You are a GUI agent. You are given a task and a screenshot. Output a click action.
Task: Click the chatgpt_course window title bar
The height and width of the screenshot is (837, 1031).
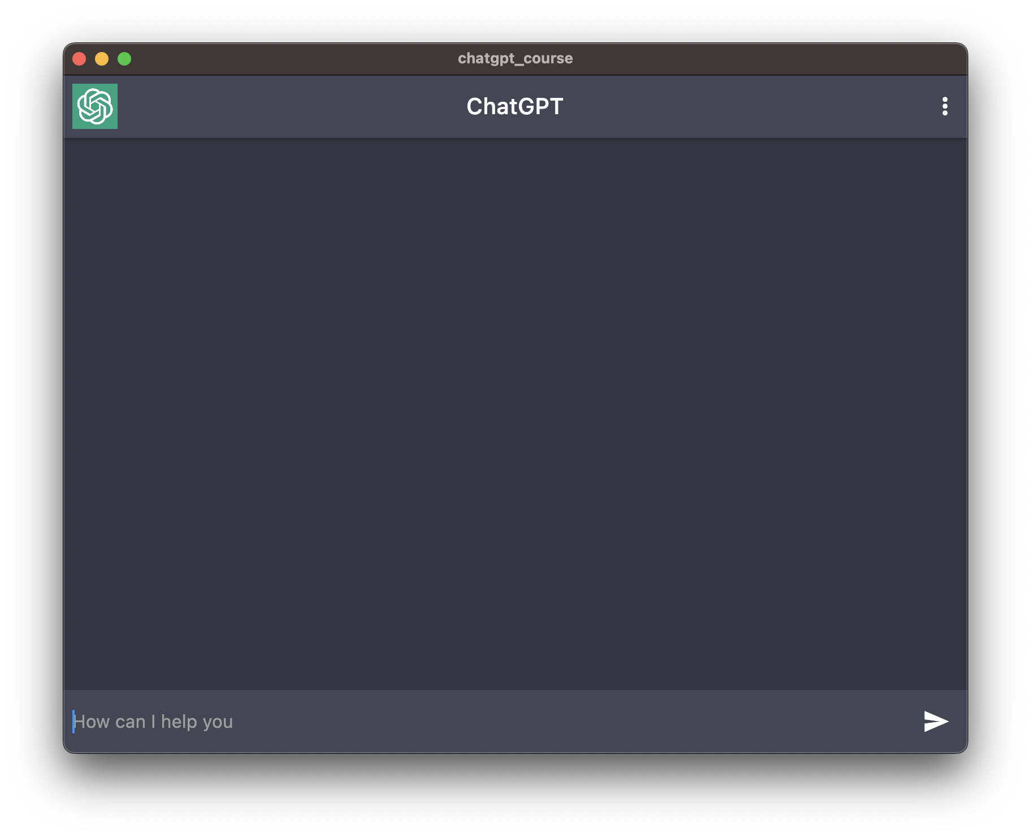point(515,59)
